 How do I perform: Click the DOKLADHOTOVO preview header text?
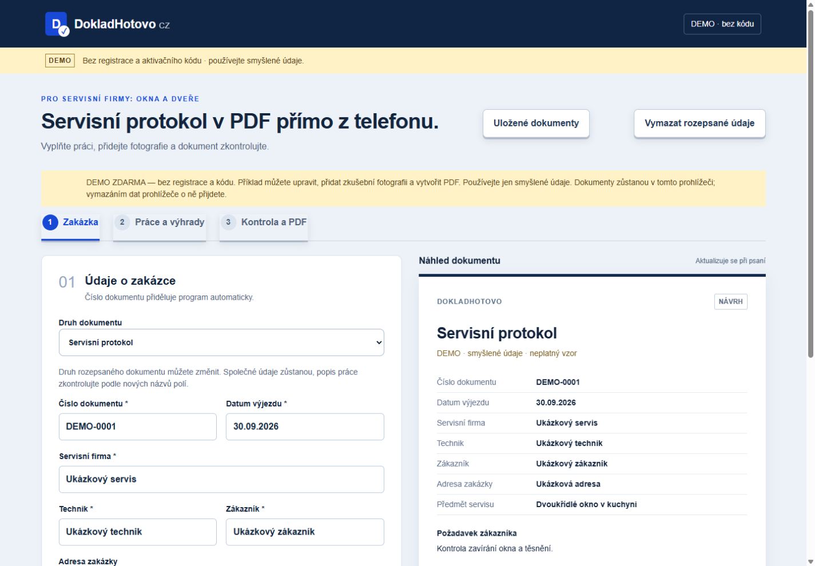[x=469, y=302]
